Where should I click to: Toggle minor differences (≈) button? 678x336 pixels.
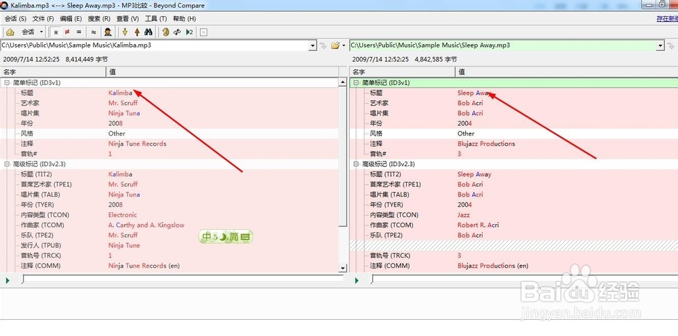coord(94,32)
